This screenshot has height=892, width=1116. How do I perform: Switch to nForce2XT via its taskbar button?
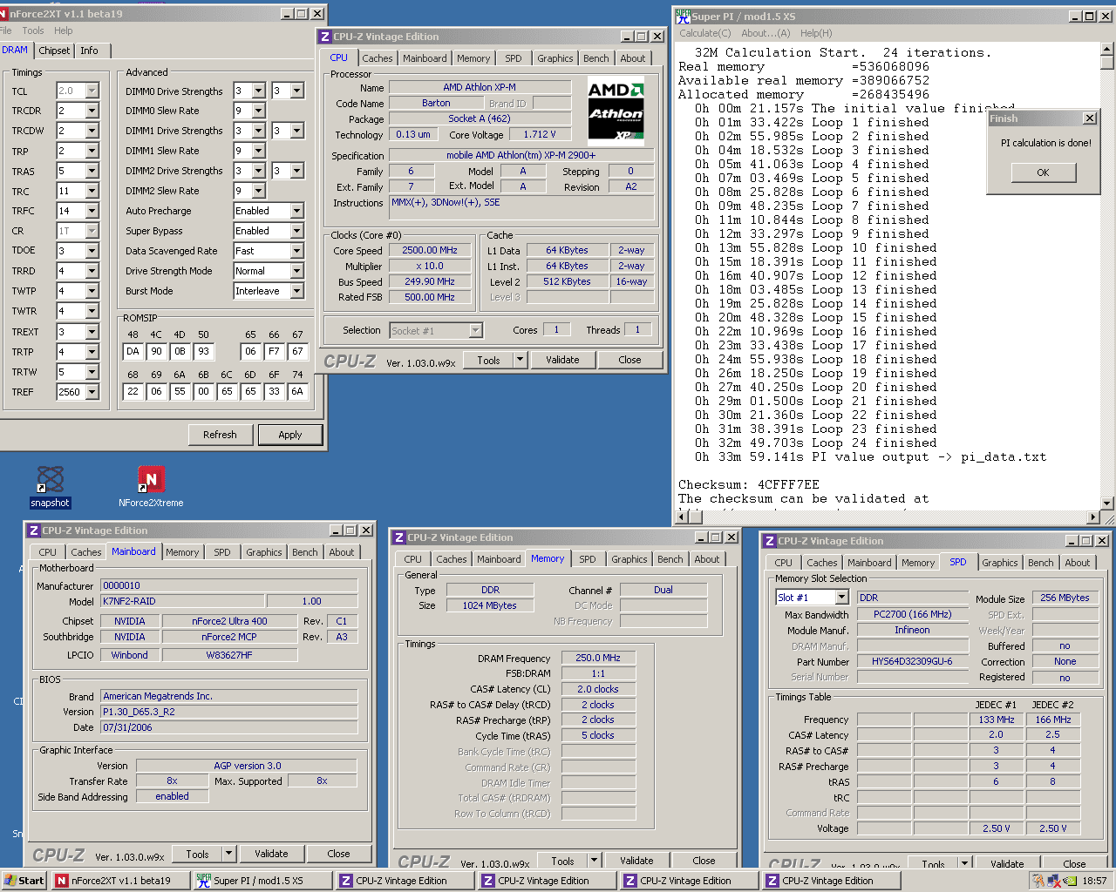click(x=121, y=881)
